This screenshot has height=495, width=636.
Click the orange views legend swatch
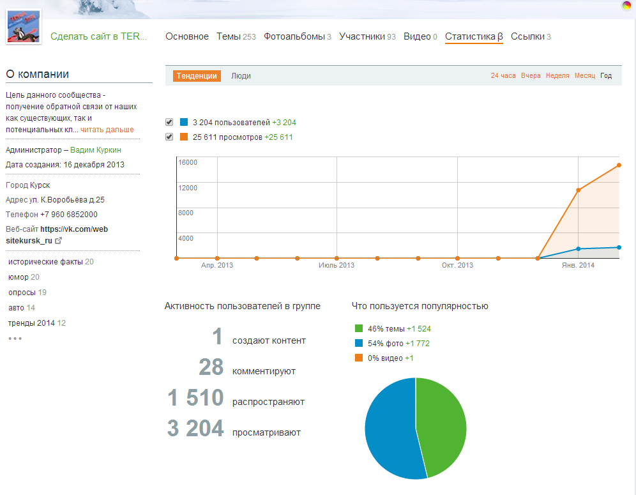click(184, 137)
